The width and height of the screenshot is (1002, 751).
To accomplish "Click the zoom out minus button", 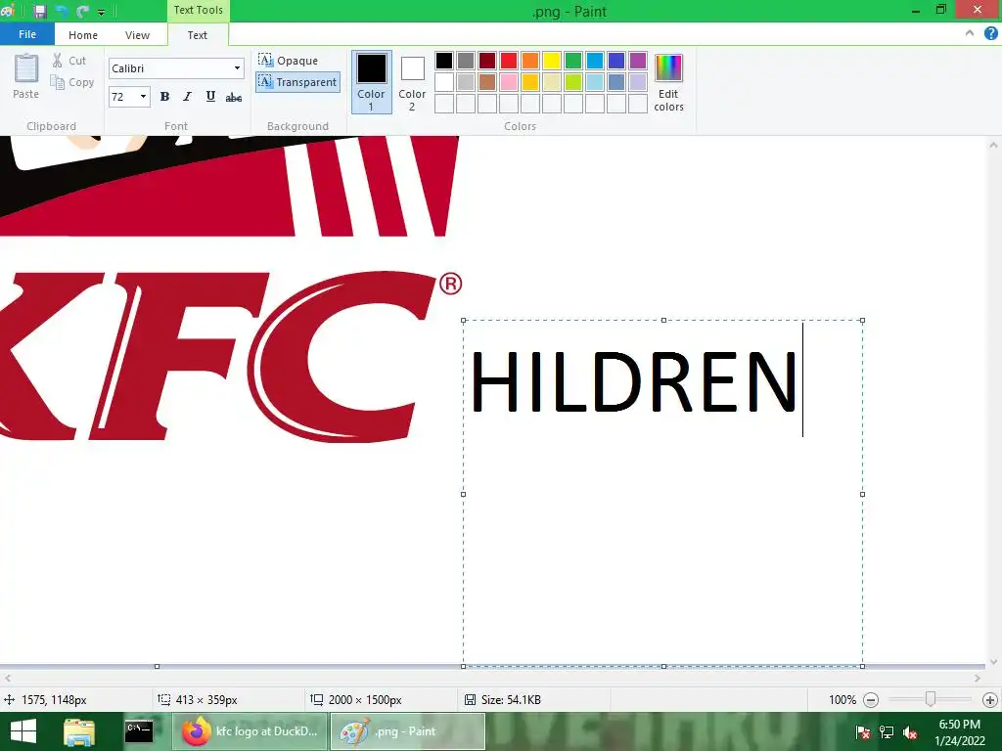I will [871, 700].
